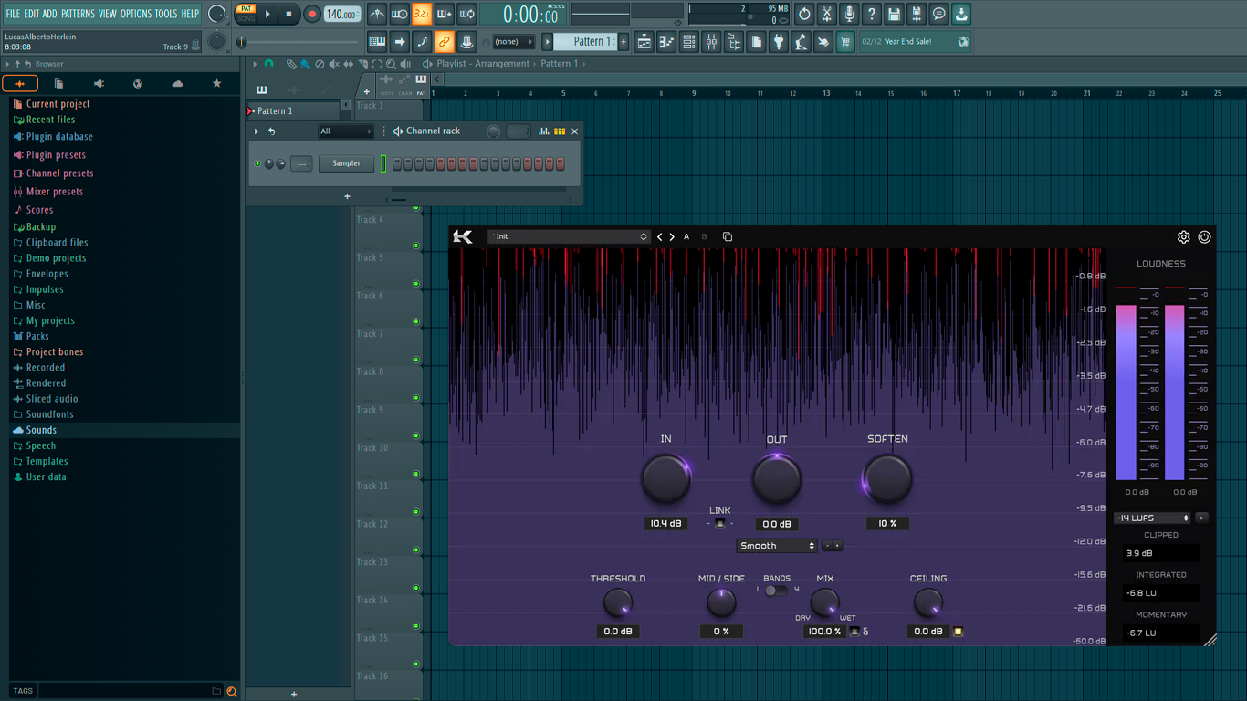Open the browser starred favorites tab icon
The width and height of the screenshot is (1247, 701).
pos(216,84)
